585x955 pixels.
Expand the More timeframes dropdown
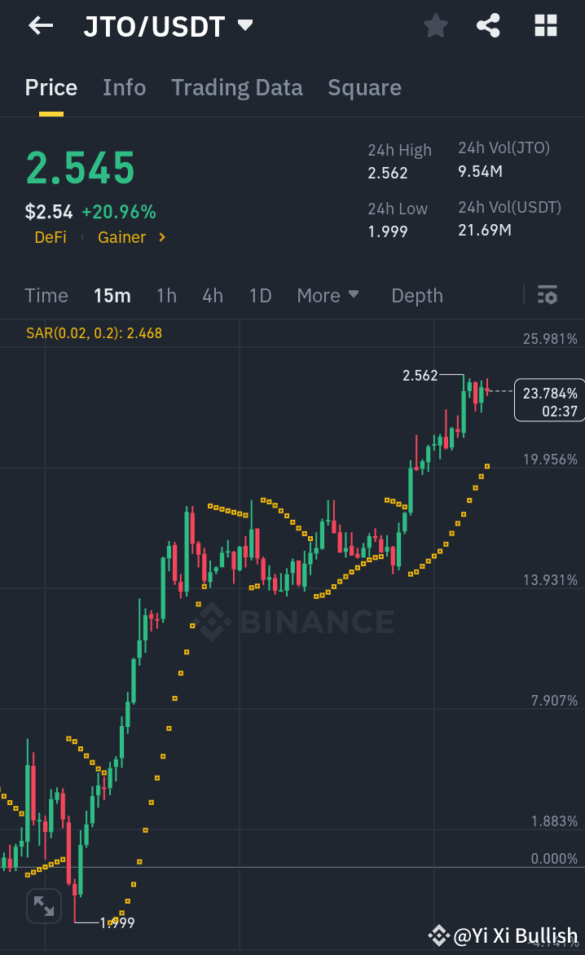point(328,296)
